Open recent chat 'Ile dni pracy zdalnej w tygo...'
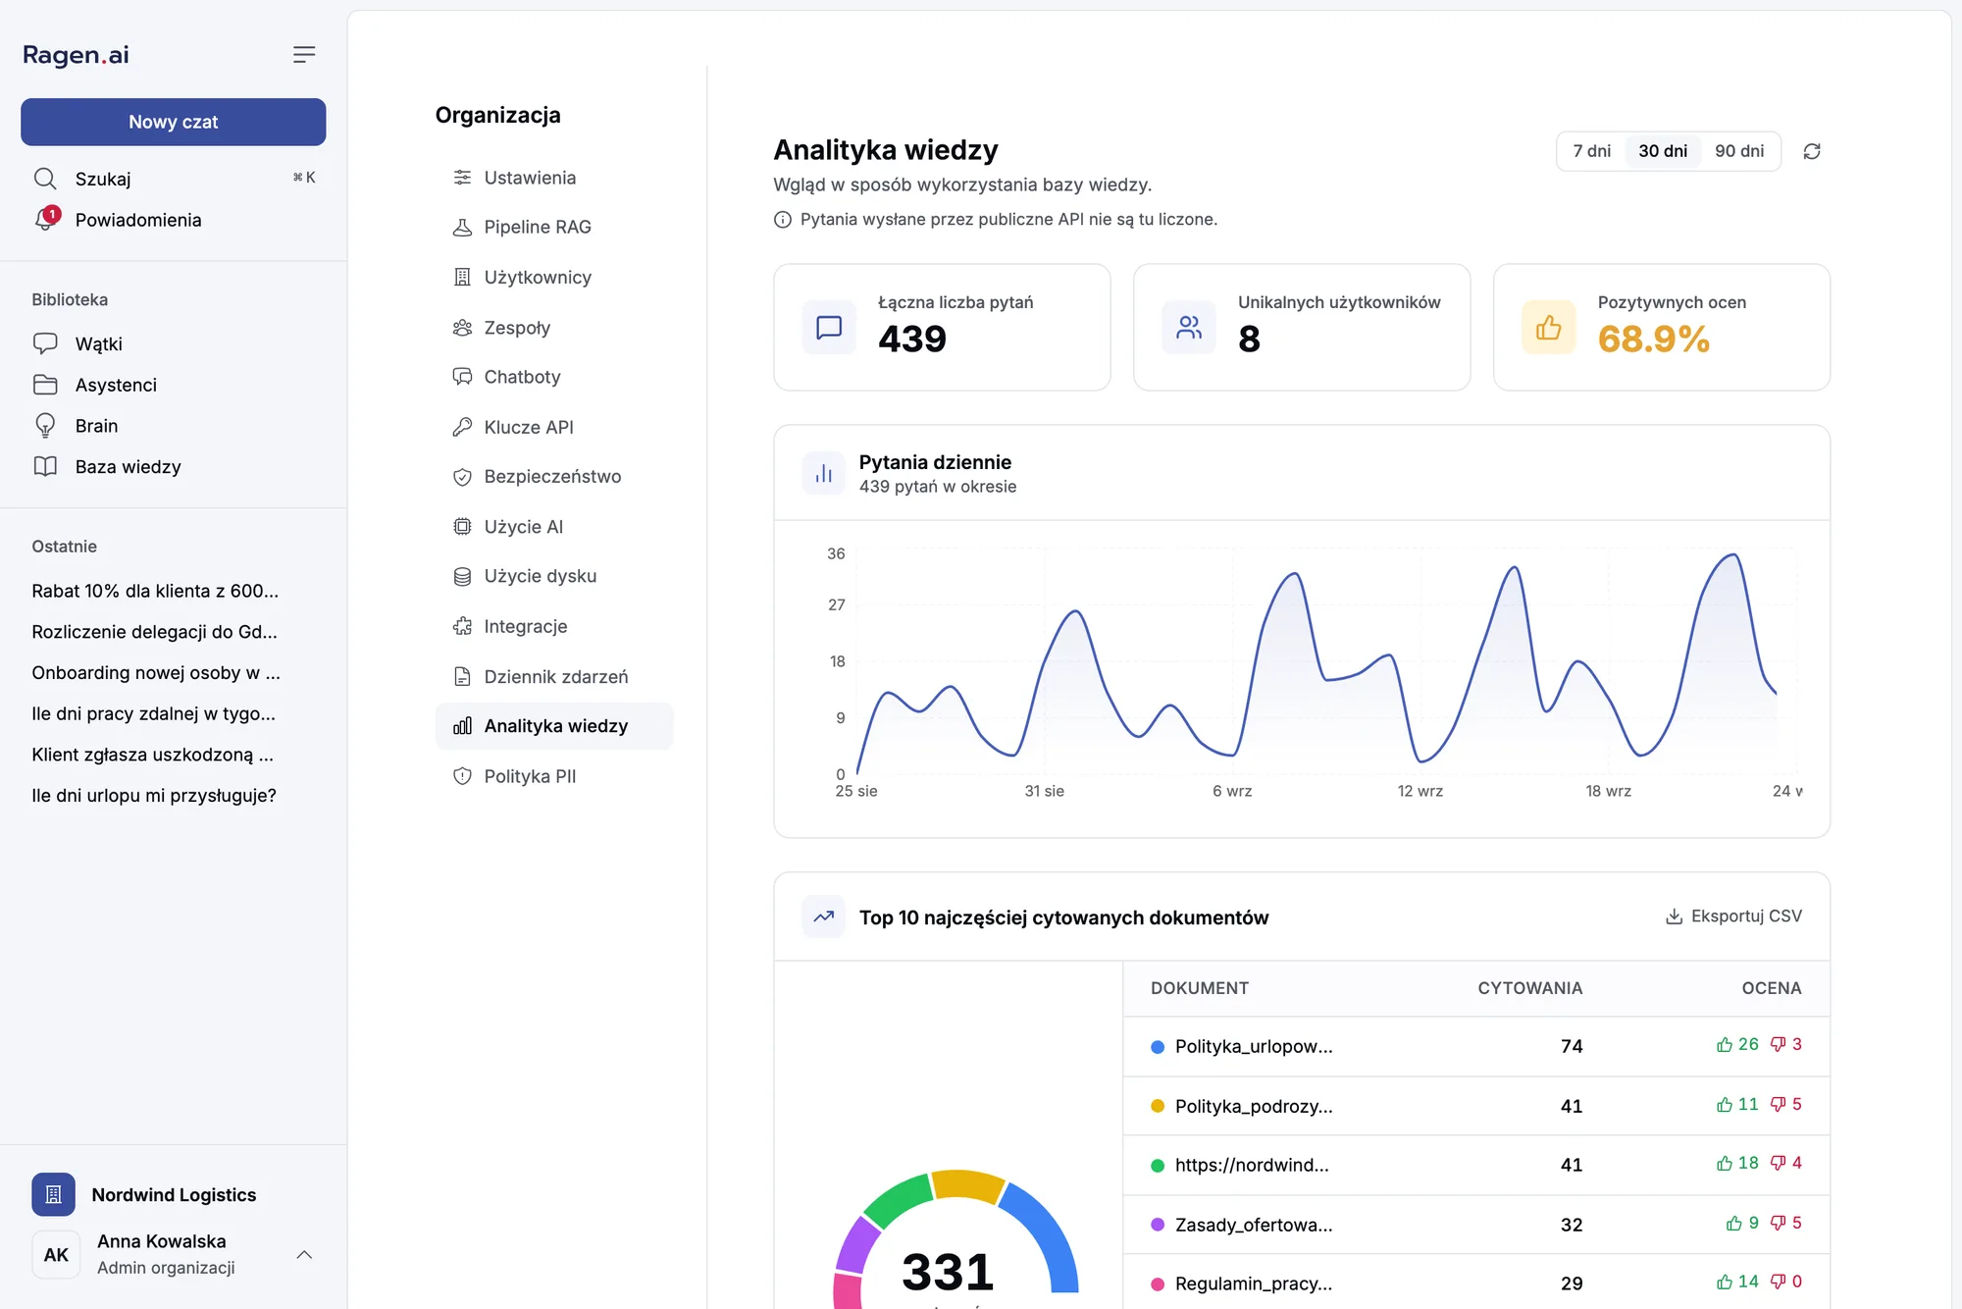 tap(153, 713)
